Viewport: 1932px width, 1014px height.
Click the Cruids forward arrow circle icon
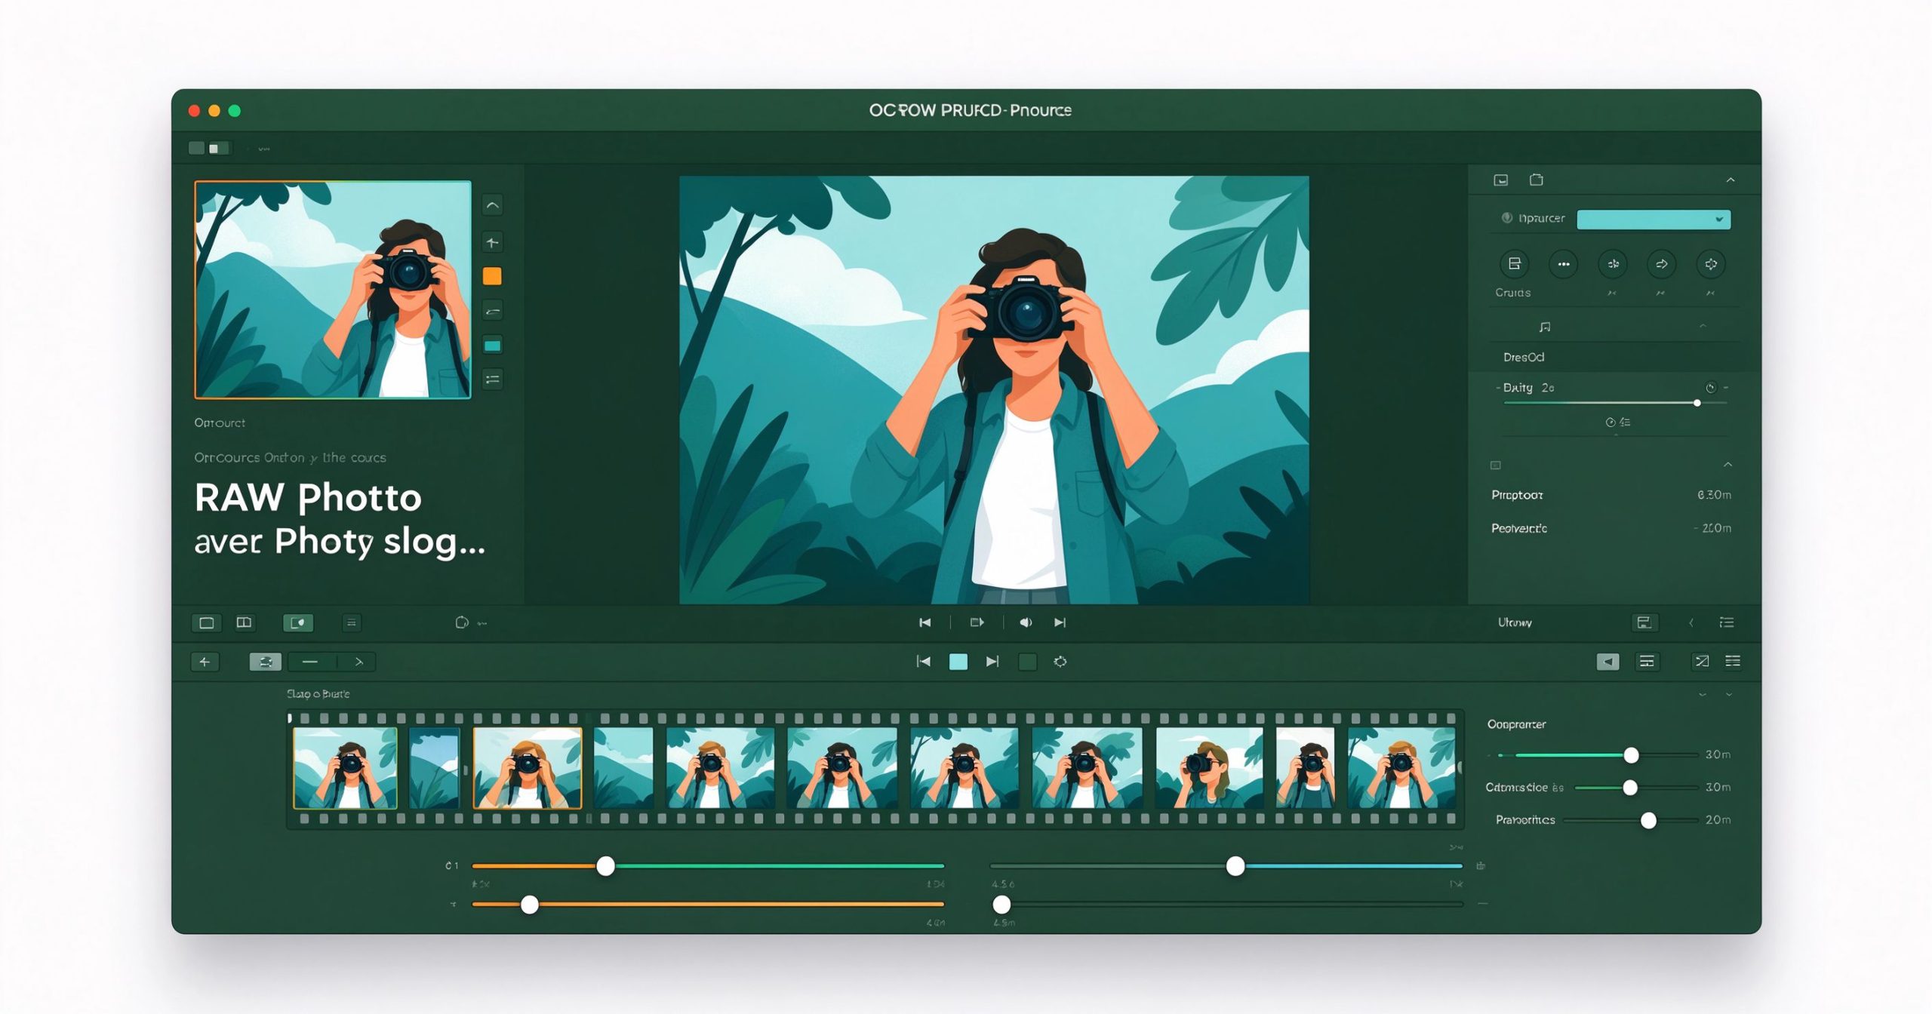point(1661,264)
